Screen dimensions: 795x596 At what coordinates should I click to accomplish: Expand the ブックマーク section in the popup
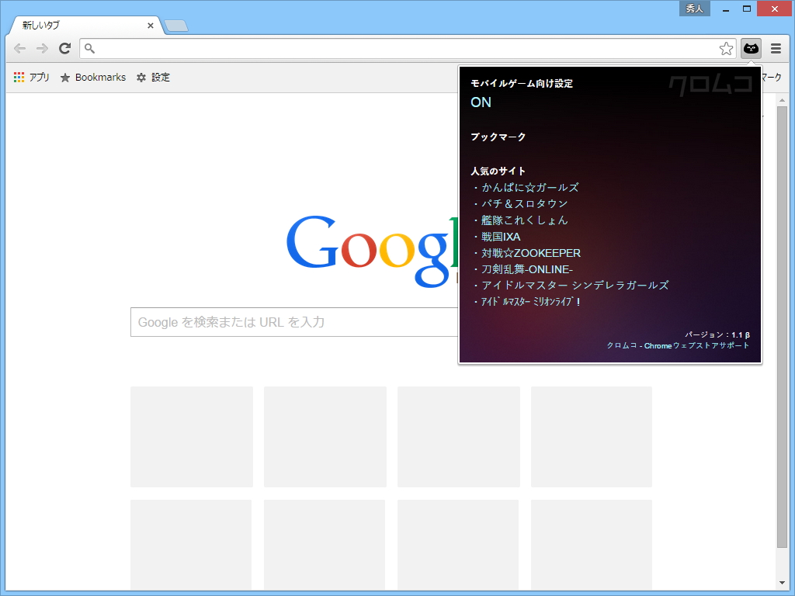click(497, 137)
